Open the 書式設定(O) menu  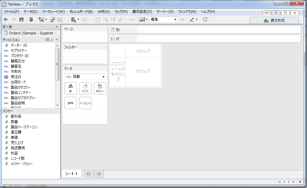point(142,12)
